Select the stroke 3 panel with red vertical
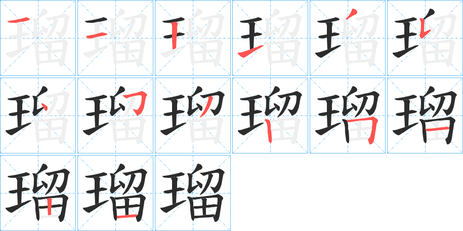Viewport: 463px width, 231px height. point(193,38)
